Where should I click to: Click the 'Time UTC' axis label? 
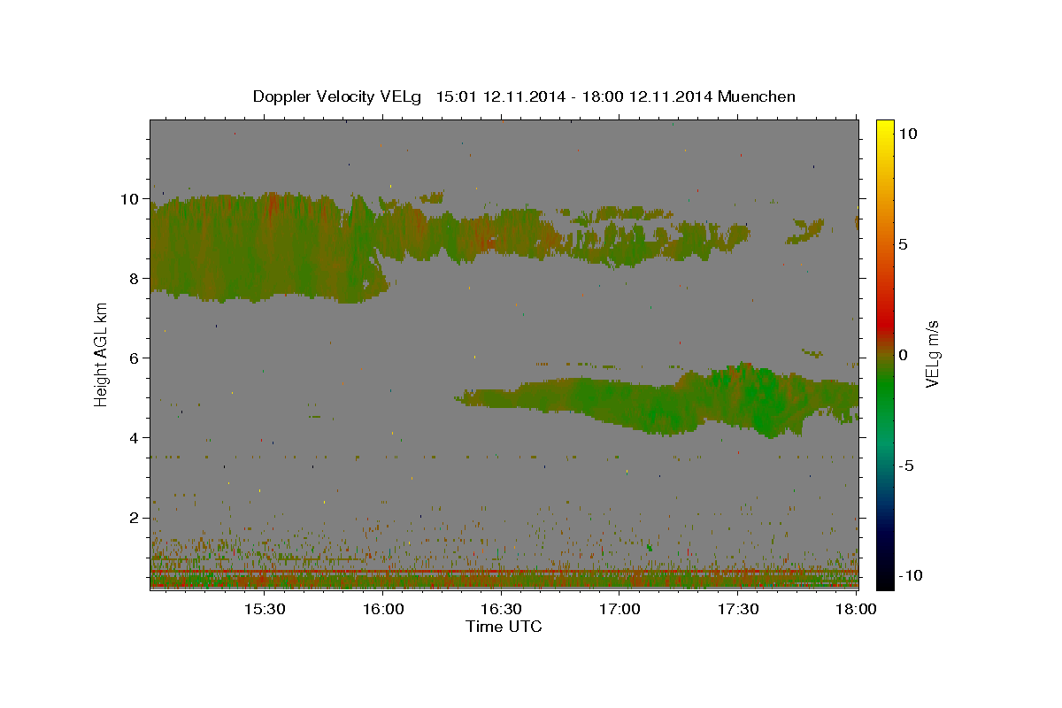click(x=504, y=627)
